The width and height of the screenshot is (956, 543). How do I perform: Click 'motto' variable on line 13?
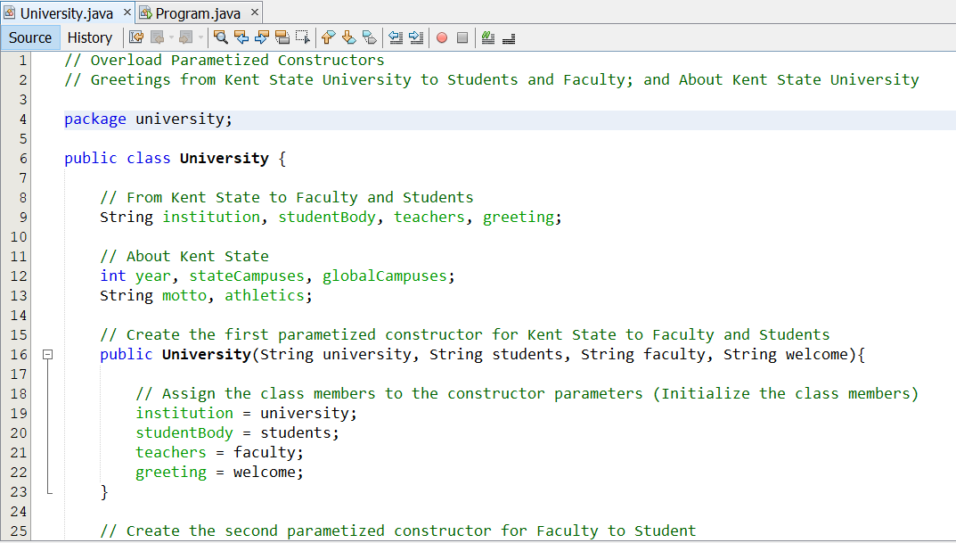pos(184,296)
